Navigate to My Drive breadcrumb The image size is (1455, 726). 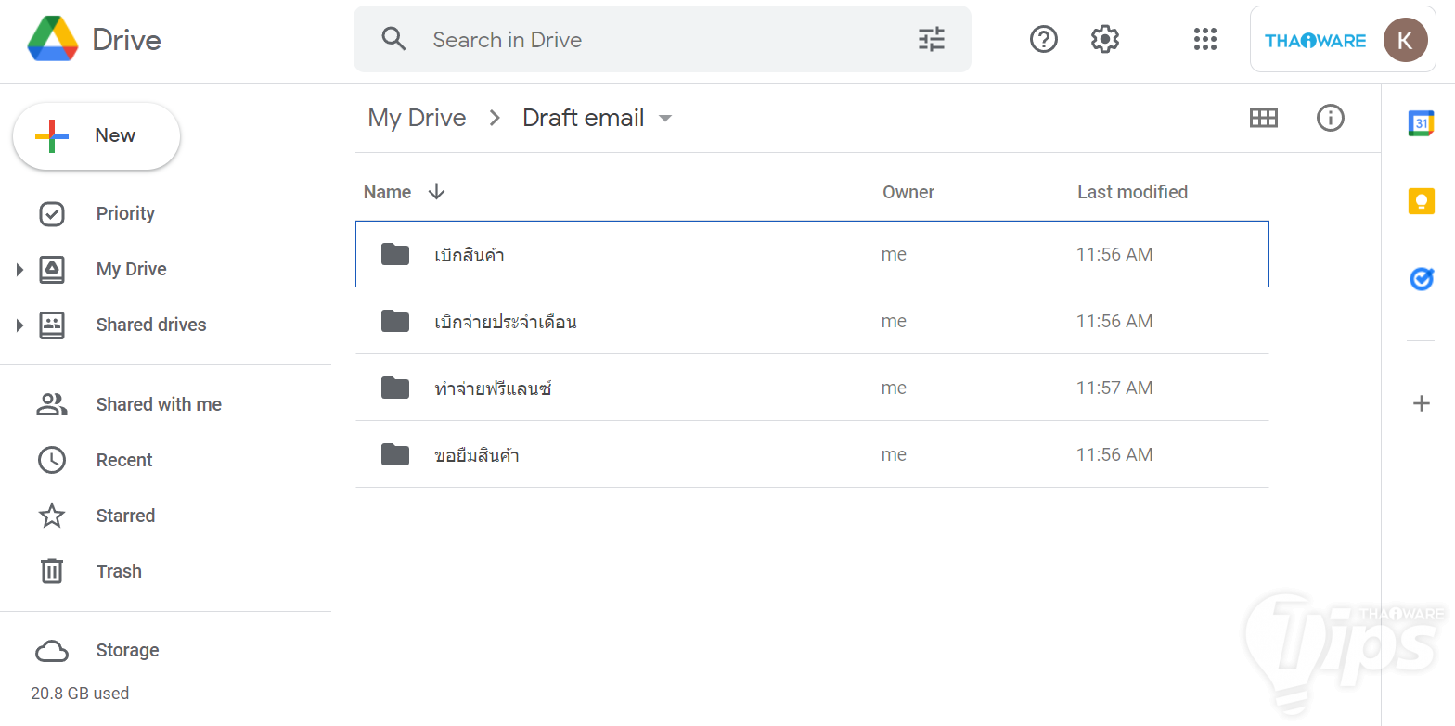417,118
